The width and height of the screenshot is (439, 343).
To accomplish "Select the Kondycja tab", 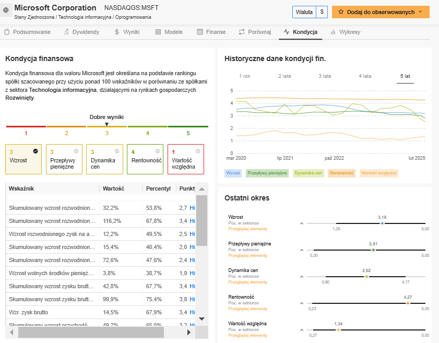I will tap(301, 32).
